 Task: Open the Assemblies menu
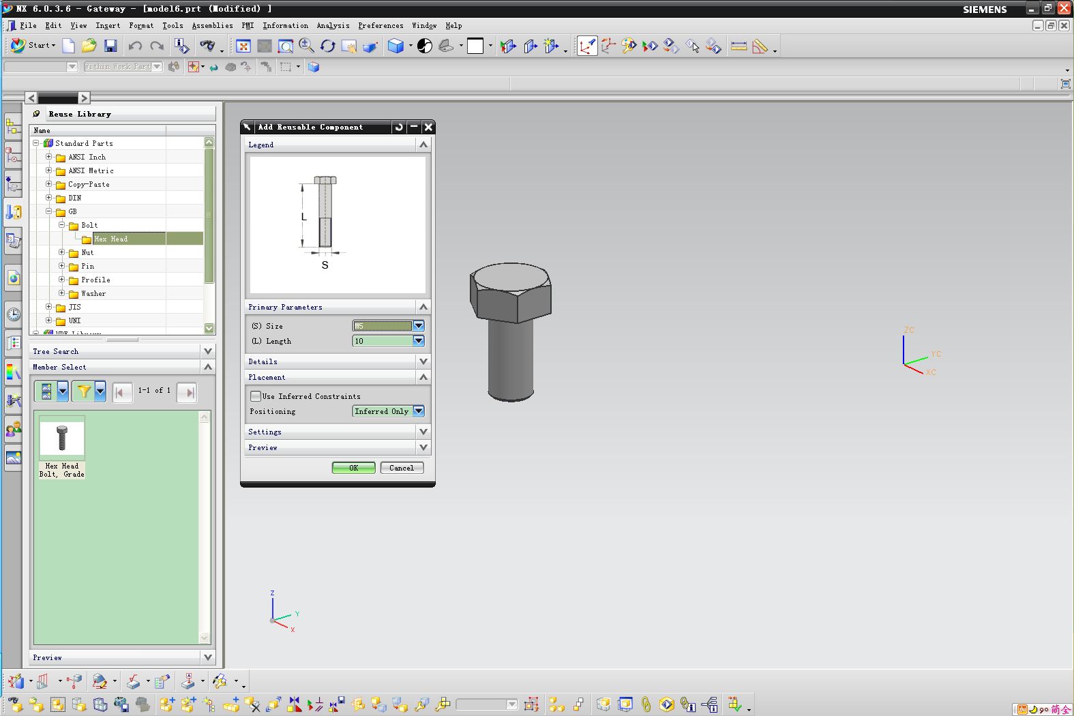click(212, 25)
